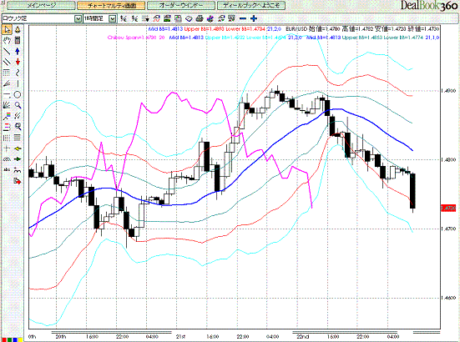Select the crosshair tool
This screenshot has width=460, height=342.
coord(7,148)
